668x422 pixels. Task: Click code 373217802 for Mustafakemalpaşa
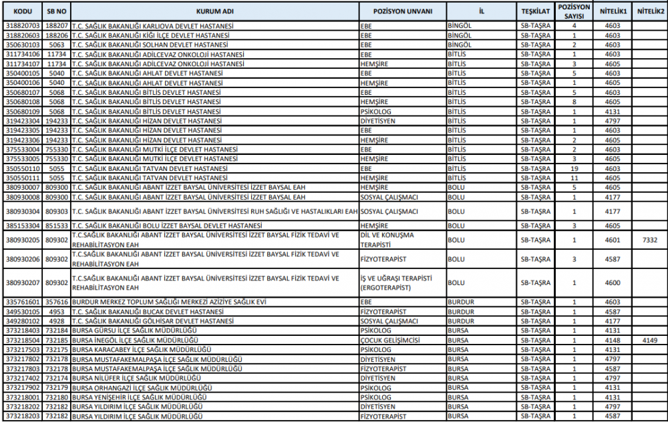click(23, 359)
